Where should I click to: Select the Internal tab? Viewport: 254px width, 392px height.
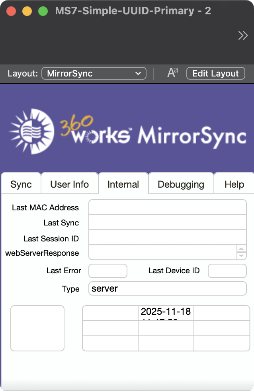123,184
